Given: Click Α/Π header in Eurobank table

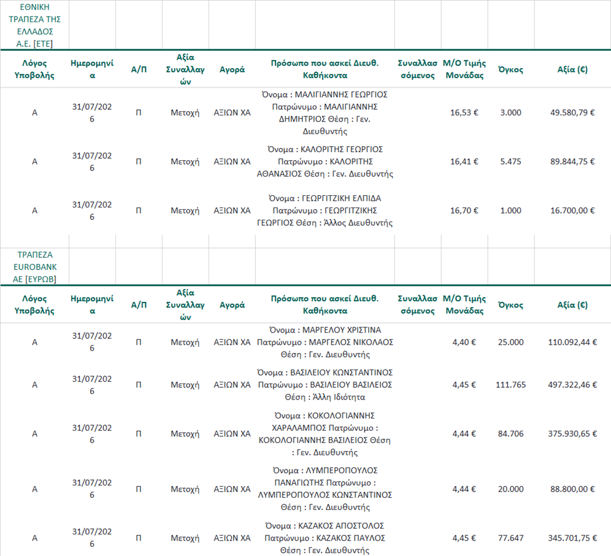Looking at the screenshot, I should pyautogui.click(x=139, y=305).
